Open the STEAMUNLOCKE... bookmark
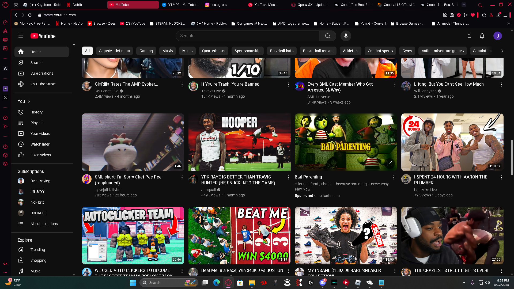The image size is (514, 289). coord(168,24)
